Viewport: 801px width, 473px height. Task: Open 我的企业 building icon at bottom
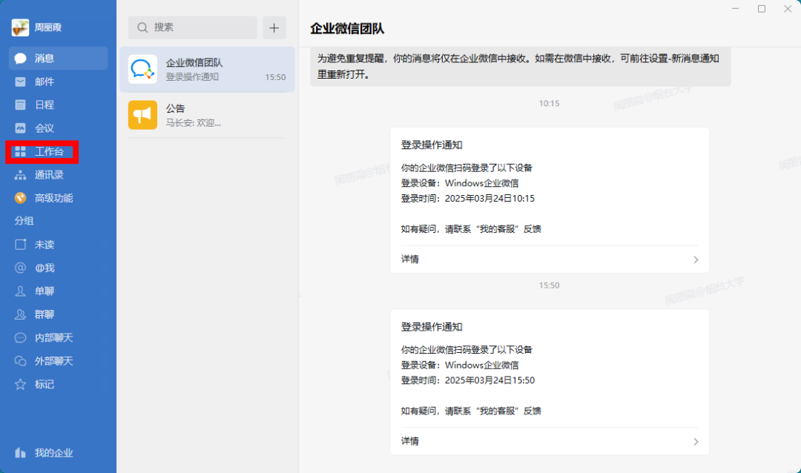21,453
